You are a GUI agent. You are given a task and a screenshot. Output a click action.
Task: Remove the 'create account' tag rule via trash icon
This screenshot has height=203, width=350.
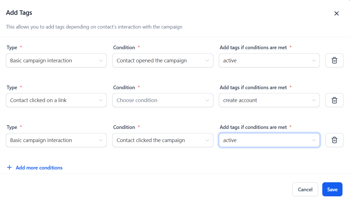(334, 100)
